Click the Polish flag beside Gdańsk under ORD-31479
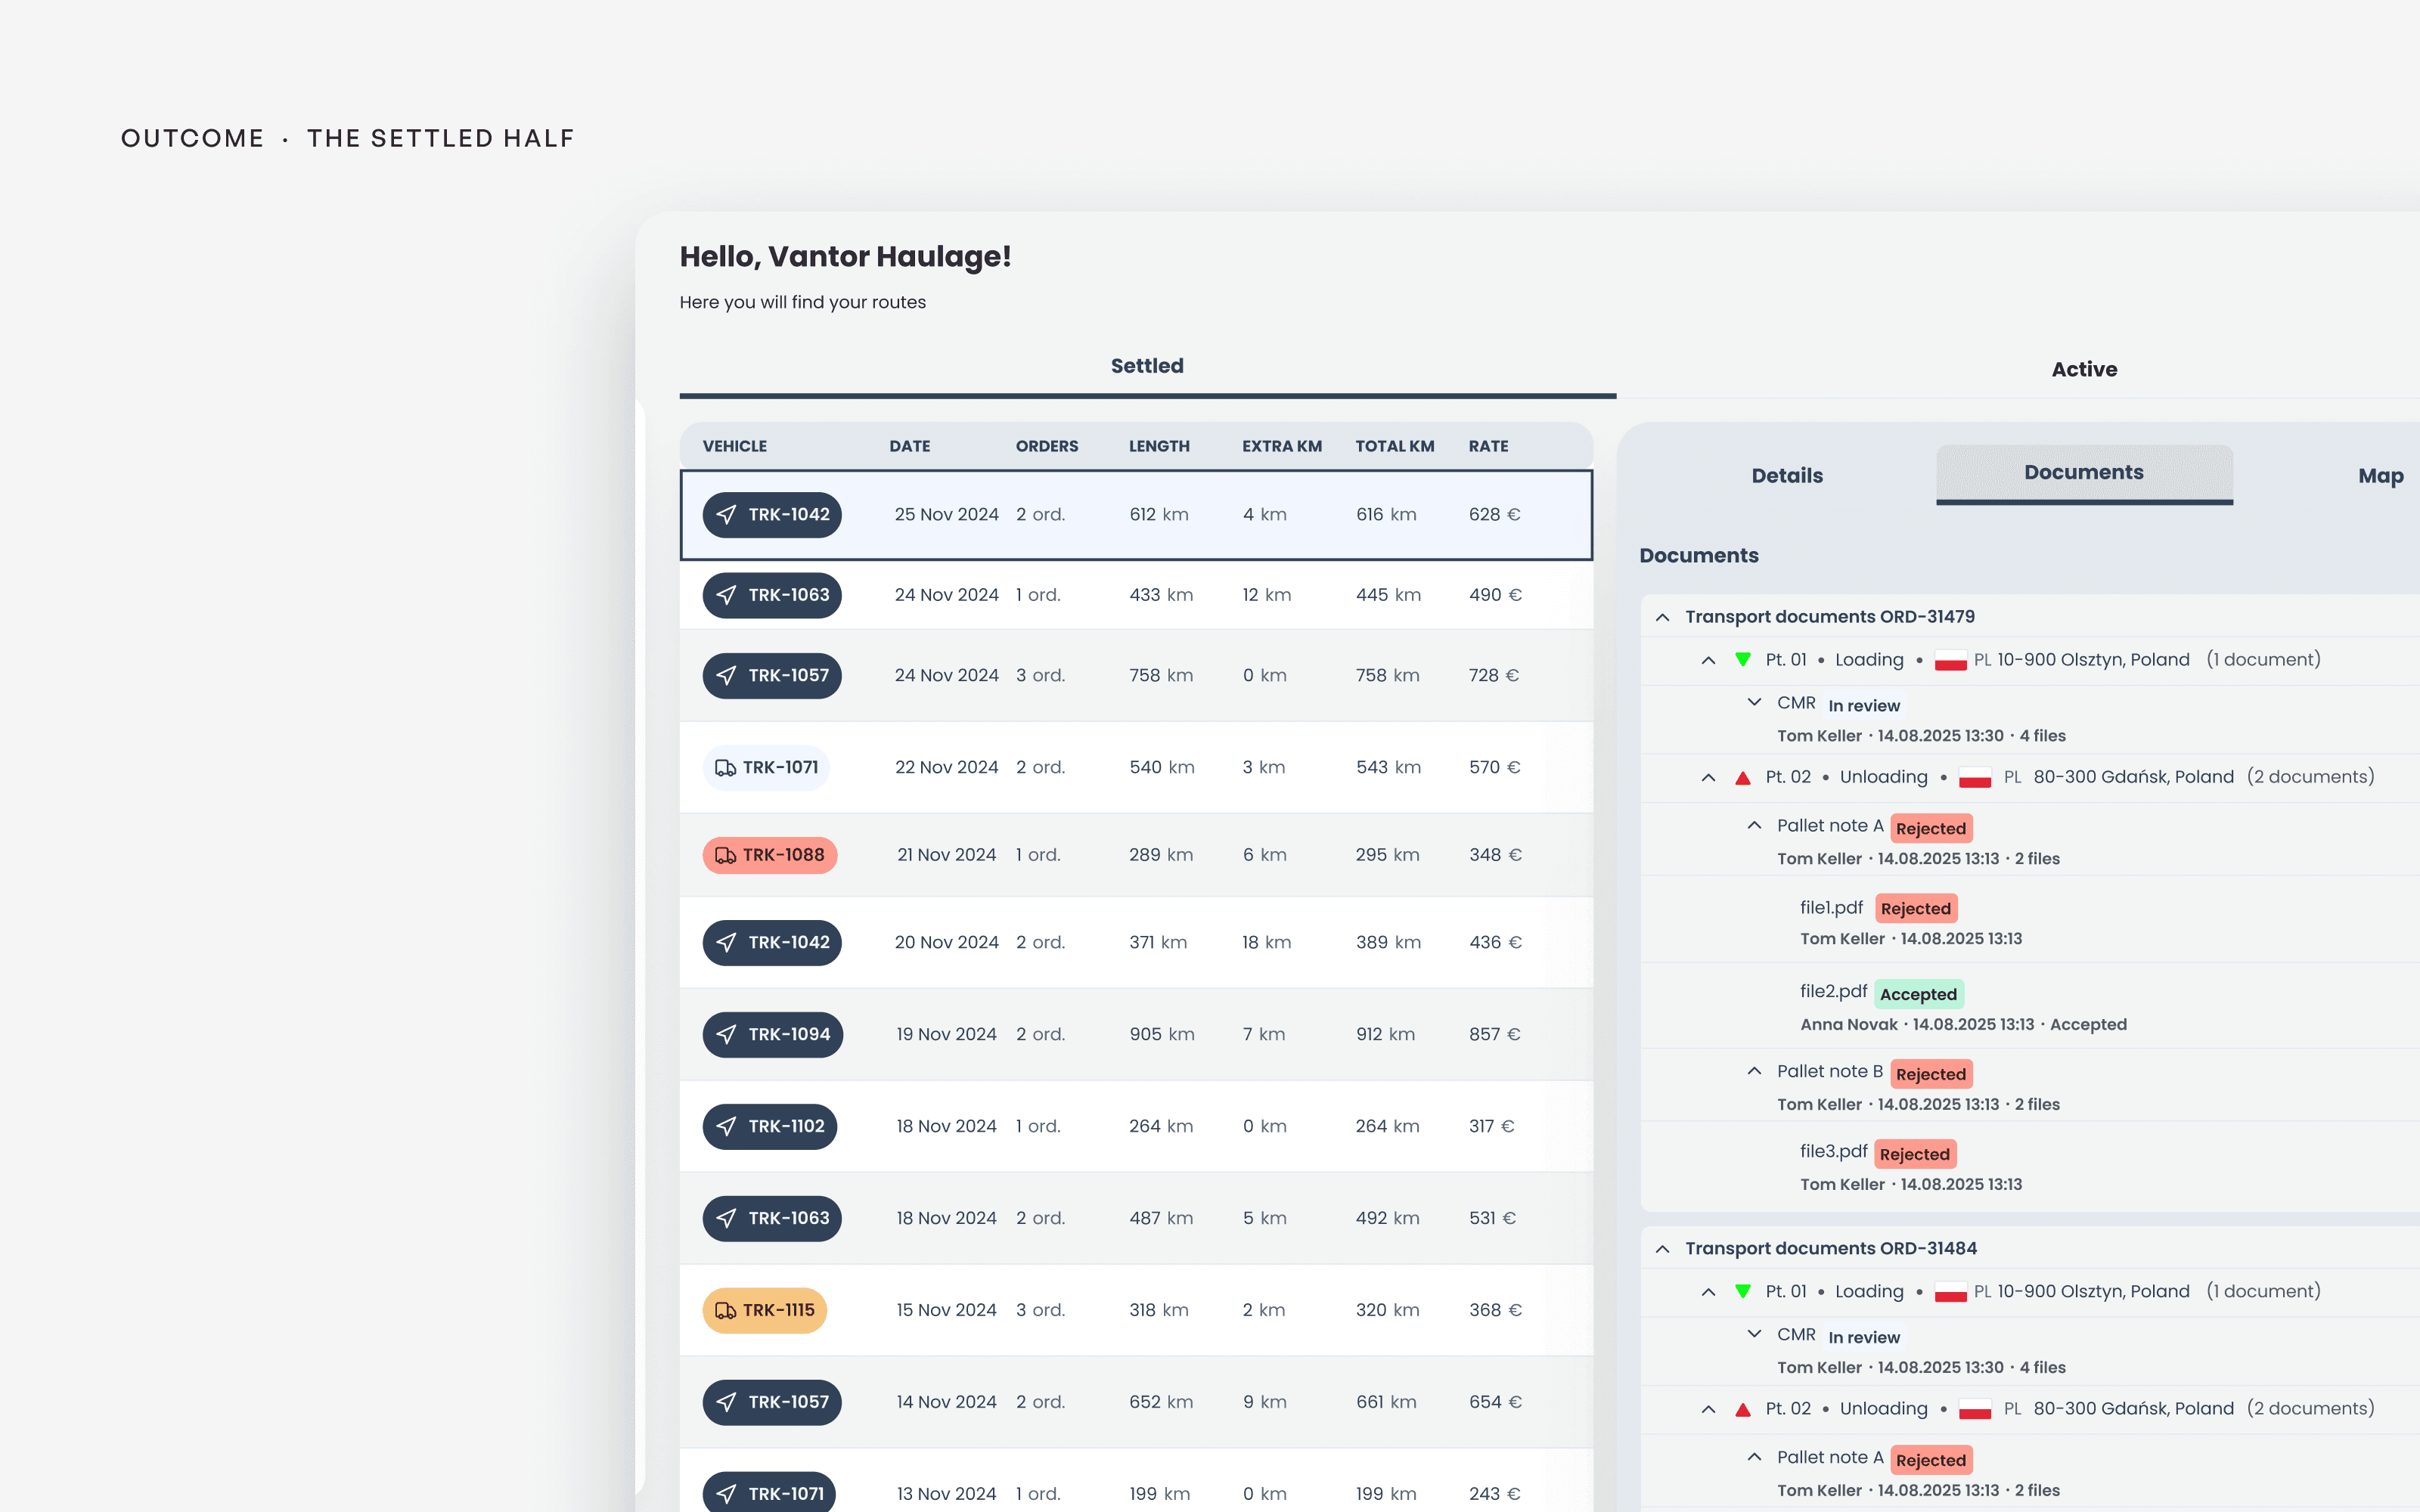This screenshot has width=2420, height=1512. 1975,778
